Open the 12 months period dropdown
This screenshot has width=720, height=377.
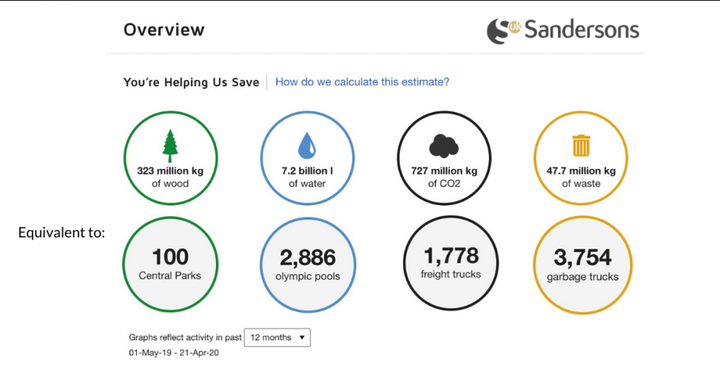pyautogui.click(x=277, y=337)
